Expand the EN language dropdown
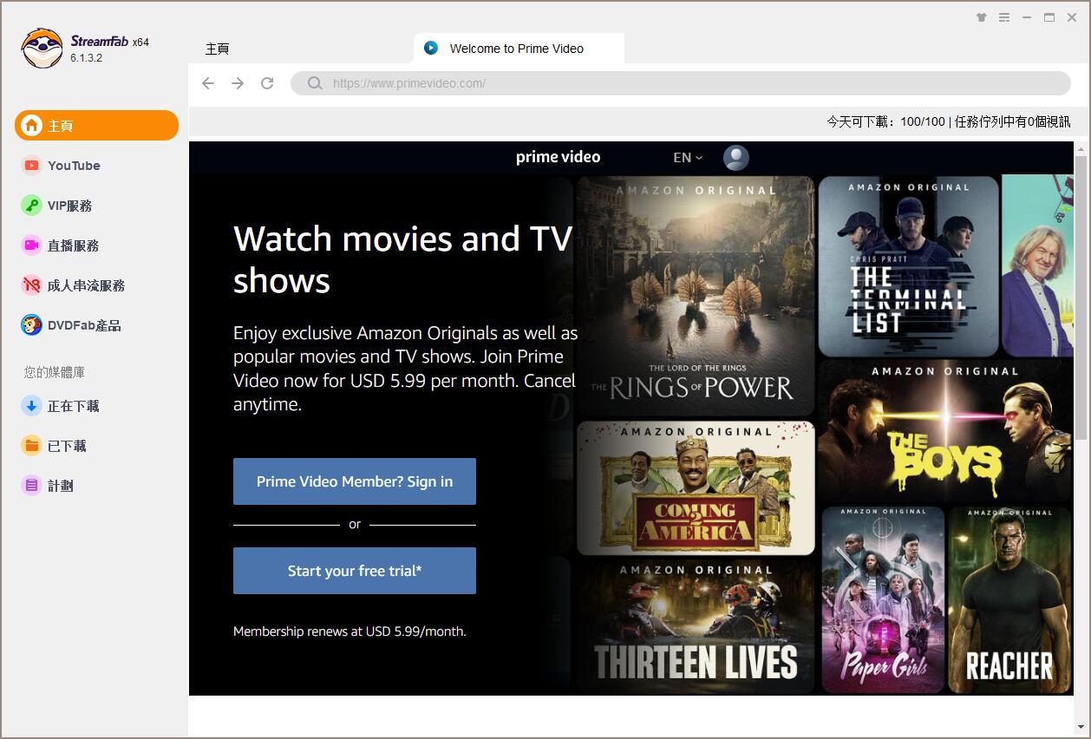Screen dimensions: 1091x739 click(x=688, y=158)
